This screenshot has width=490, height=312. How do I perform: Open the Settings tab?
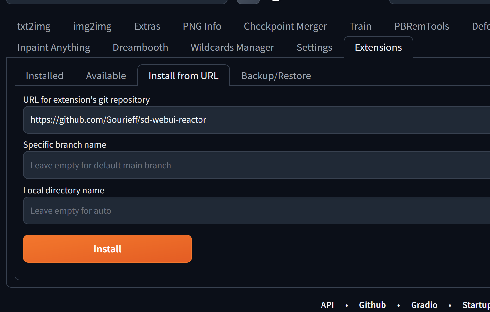click(314, 47)
